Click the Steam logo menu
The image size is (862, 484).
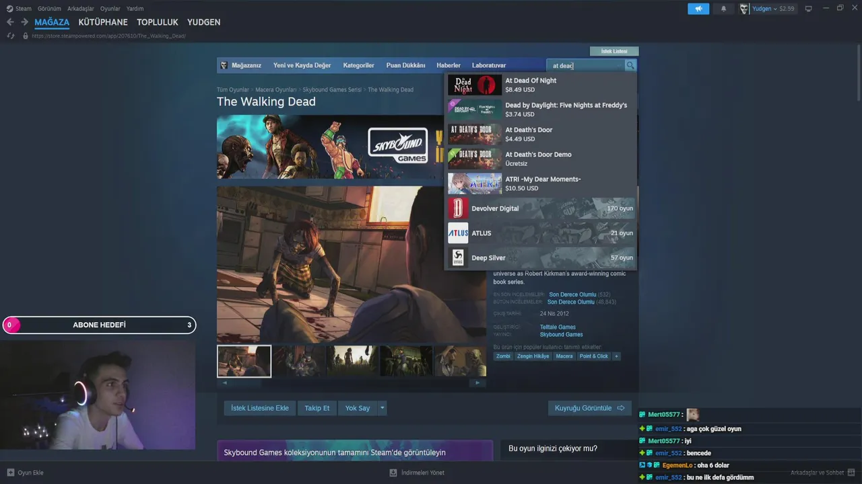[x=19, y=9]
